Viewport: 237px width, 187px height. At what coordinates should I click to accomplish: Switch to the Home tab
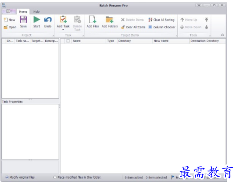click(x=23, y=12)
